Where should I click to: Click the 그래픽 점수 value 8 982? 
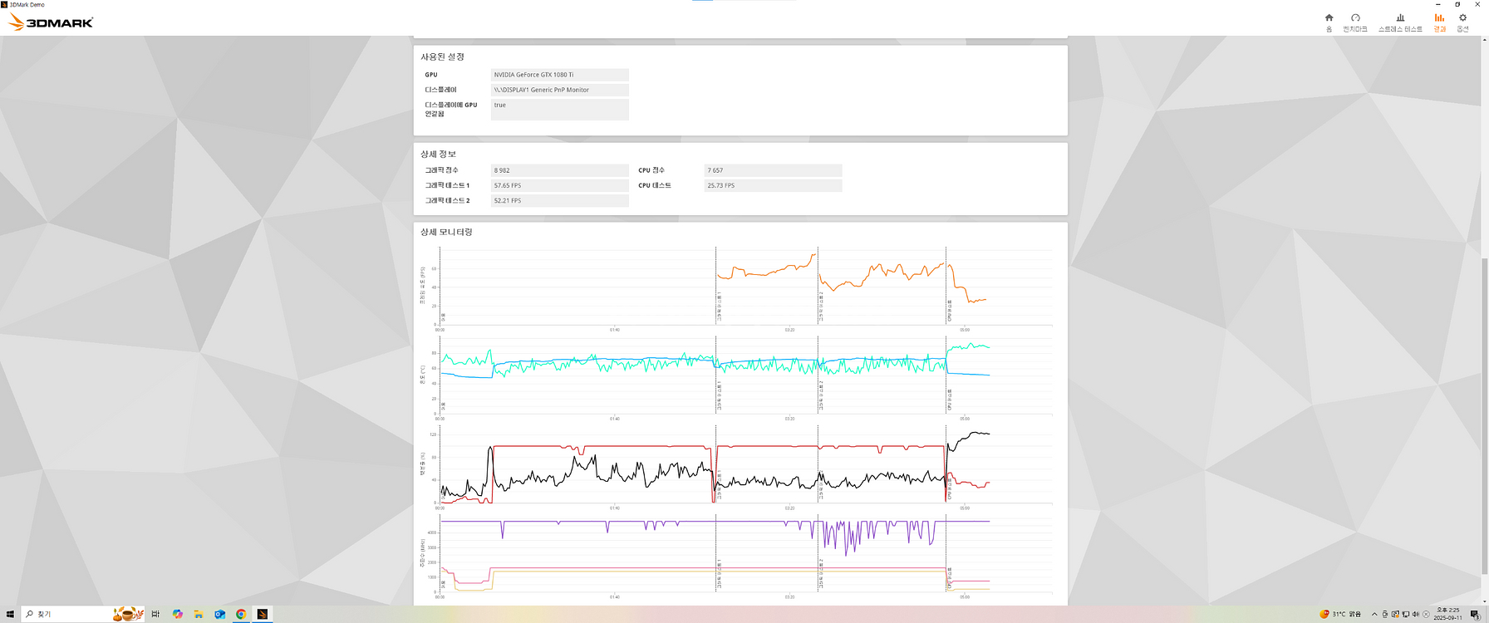tap(559, 170)
